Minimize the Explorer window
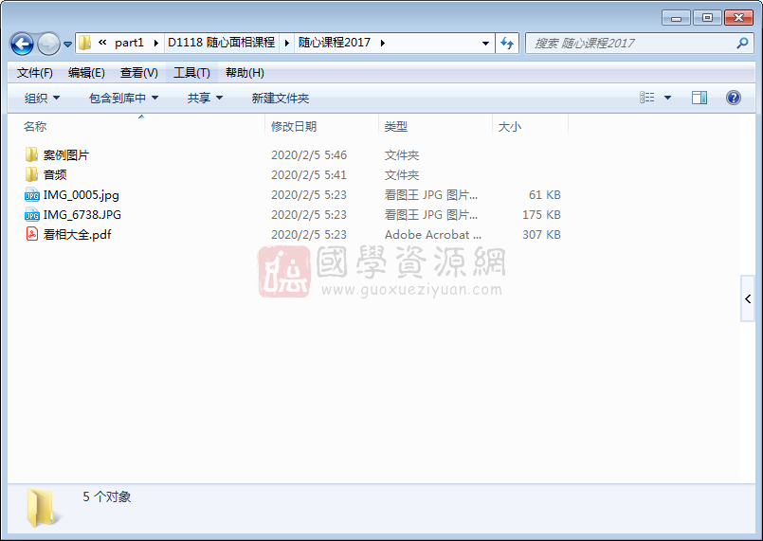Image resolution: width=763 pixels, height=541 pixels. pos(676,18)
